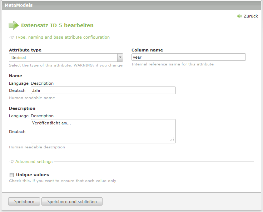Click the Attribute type dropdown arrow button

point(120,57)
